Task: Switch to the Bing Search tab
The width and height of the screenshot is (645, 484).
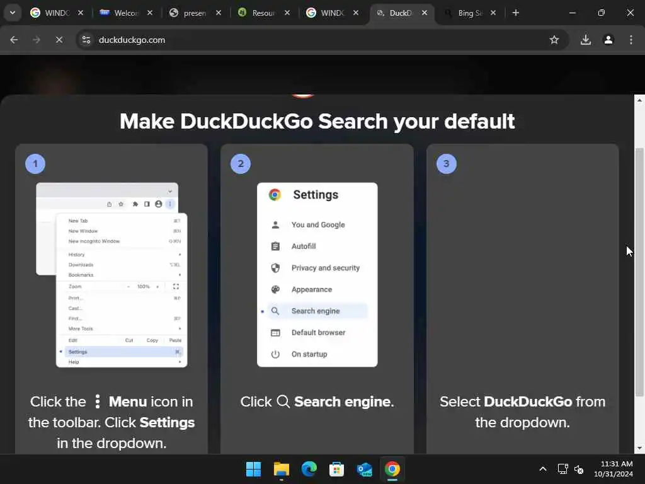Action: (x=470, y=13)
